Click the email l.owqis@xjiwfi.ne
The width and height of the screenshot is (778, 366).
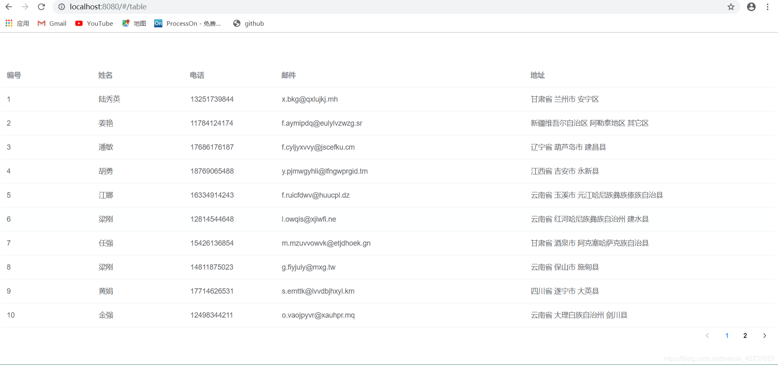pos(309,219)
